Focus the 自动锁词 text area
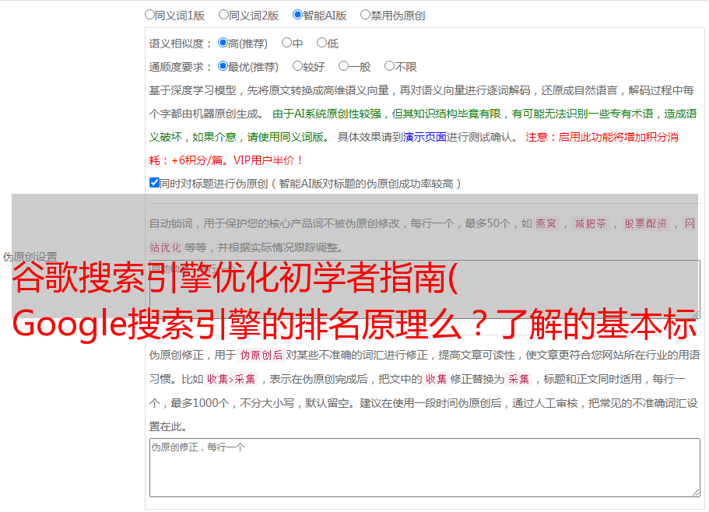This screenshot has width=709, height=512. coord(425,289)
